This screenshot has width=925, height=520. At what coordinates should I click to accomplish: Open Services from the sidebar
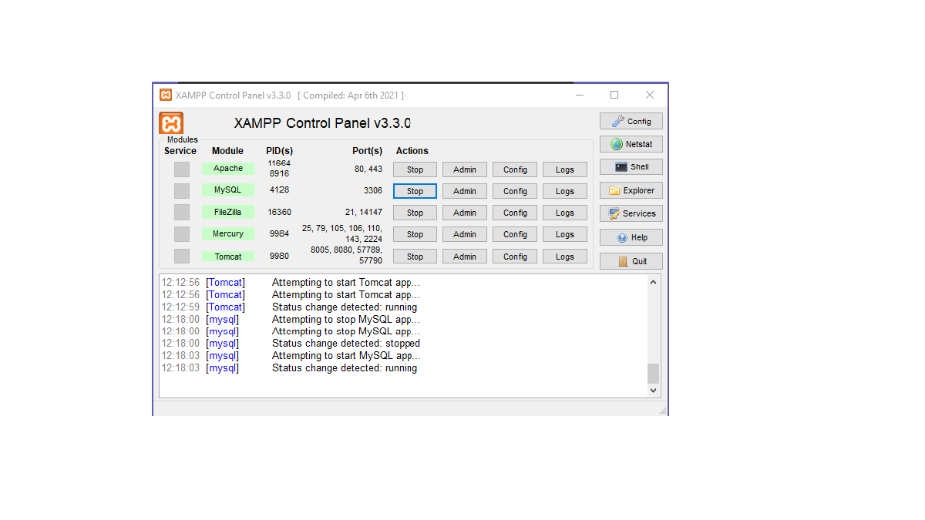click(x=631, y=214)
